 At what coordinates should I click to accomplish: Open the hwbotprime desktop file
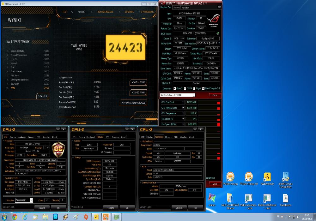pyautogui.click(x=285, y=200)
